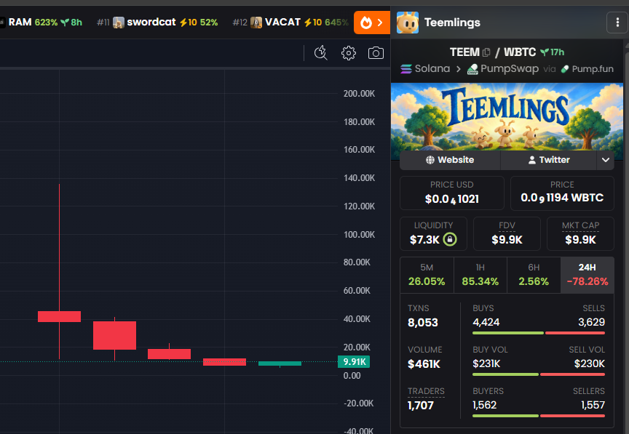
Task: Click the BUYERS 1,562 value
Action: click(485, 405)
